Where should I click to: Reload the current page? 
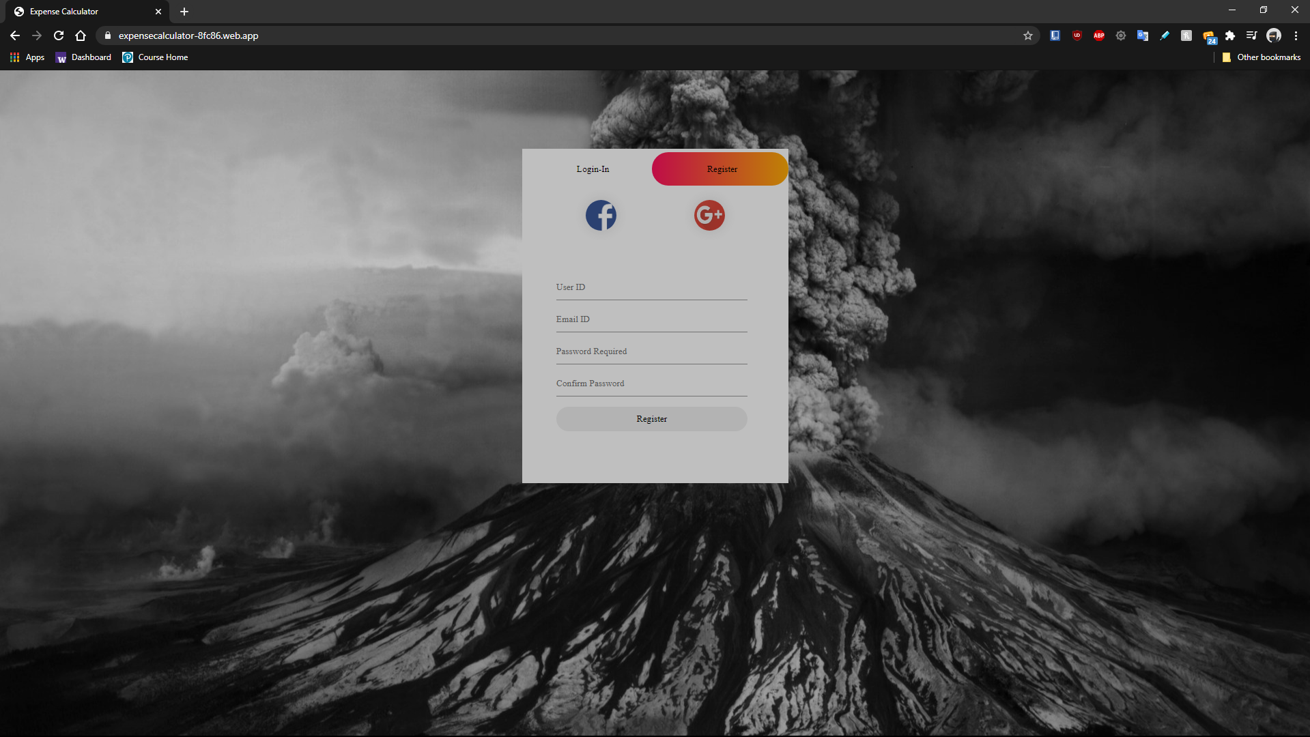pyautogui.click(x=59, y=35)
